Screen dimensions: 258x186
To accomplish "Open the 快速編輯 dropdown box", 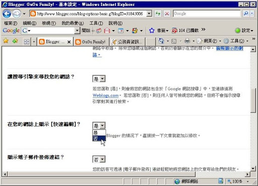I will [99, 125].
